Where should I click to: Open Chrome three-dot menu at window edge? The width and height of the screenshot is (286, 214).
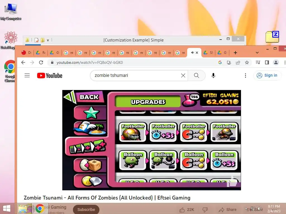click(x=285, y=63)
